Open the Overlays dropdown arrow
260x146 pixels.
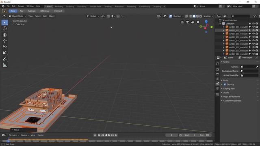[183, 16]
